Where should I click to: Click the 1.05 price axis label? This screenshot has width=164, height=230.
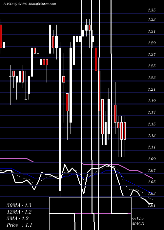152,182
